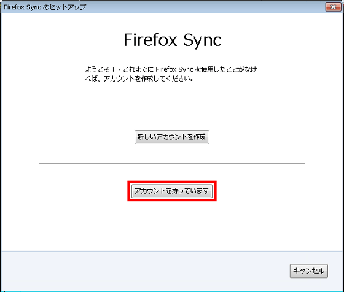Click Firefox Sync inside the welcome paragraph
Viewport: 344px width, 292px height.
pos(174,69)
